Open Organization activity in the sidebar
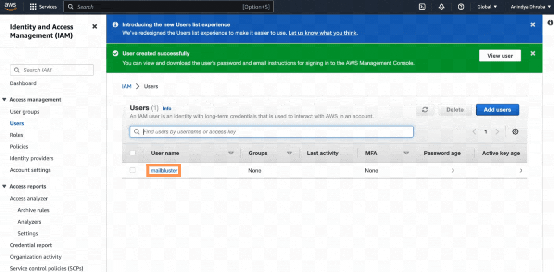Viewport: 554px width, 272px height. click(35, 257)
